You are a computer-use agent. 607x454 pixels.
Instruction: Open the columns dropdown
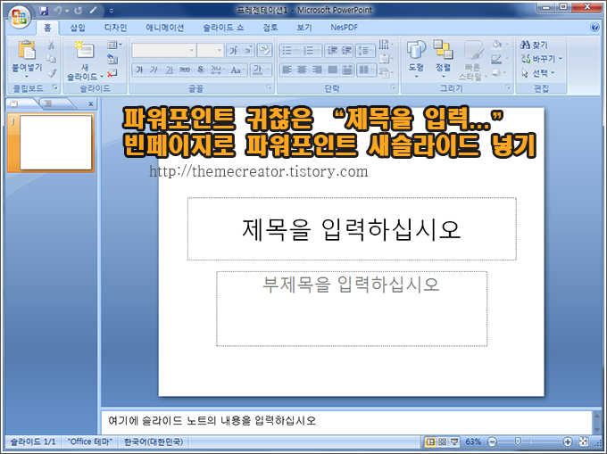coord(366,70)
